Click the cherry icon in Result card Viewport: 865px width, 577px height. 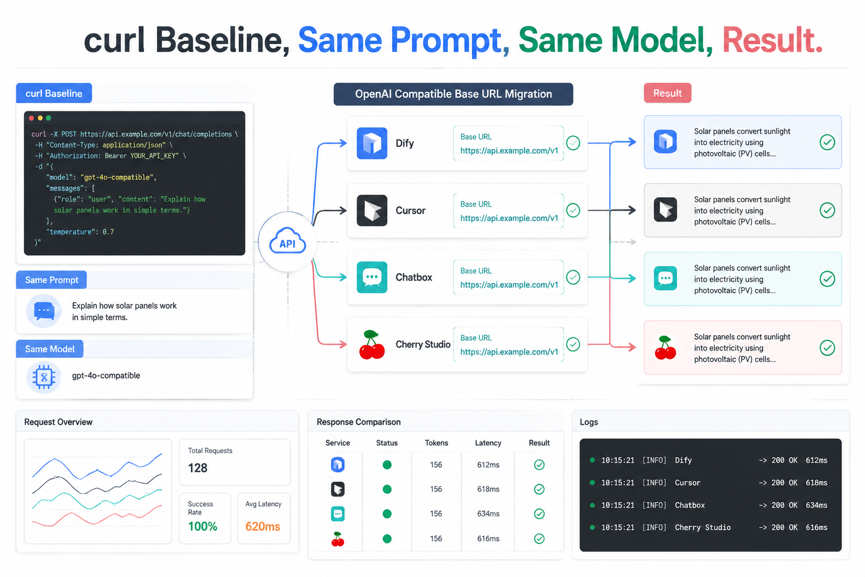665,348
